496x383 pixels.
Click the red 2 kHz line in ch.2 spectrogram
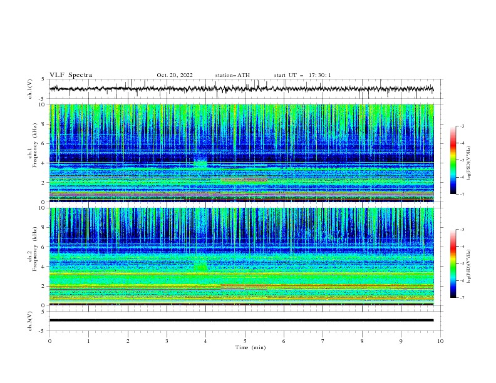pos(327,285)
